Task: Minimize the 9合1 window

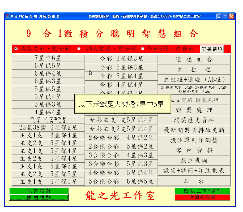Action: (x=219, y=16)
